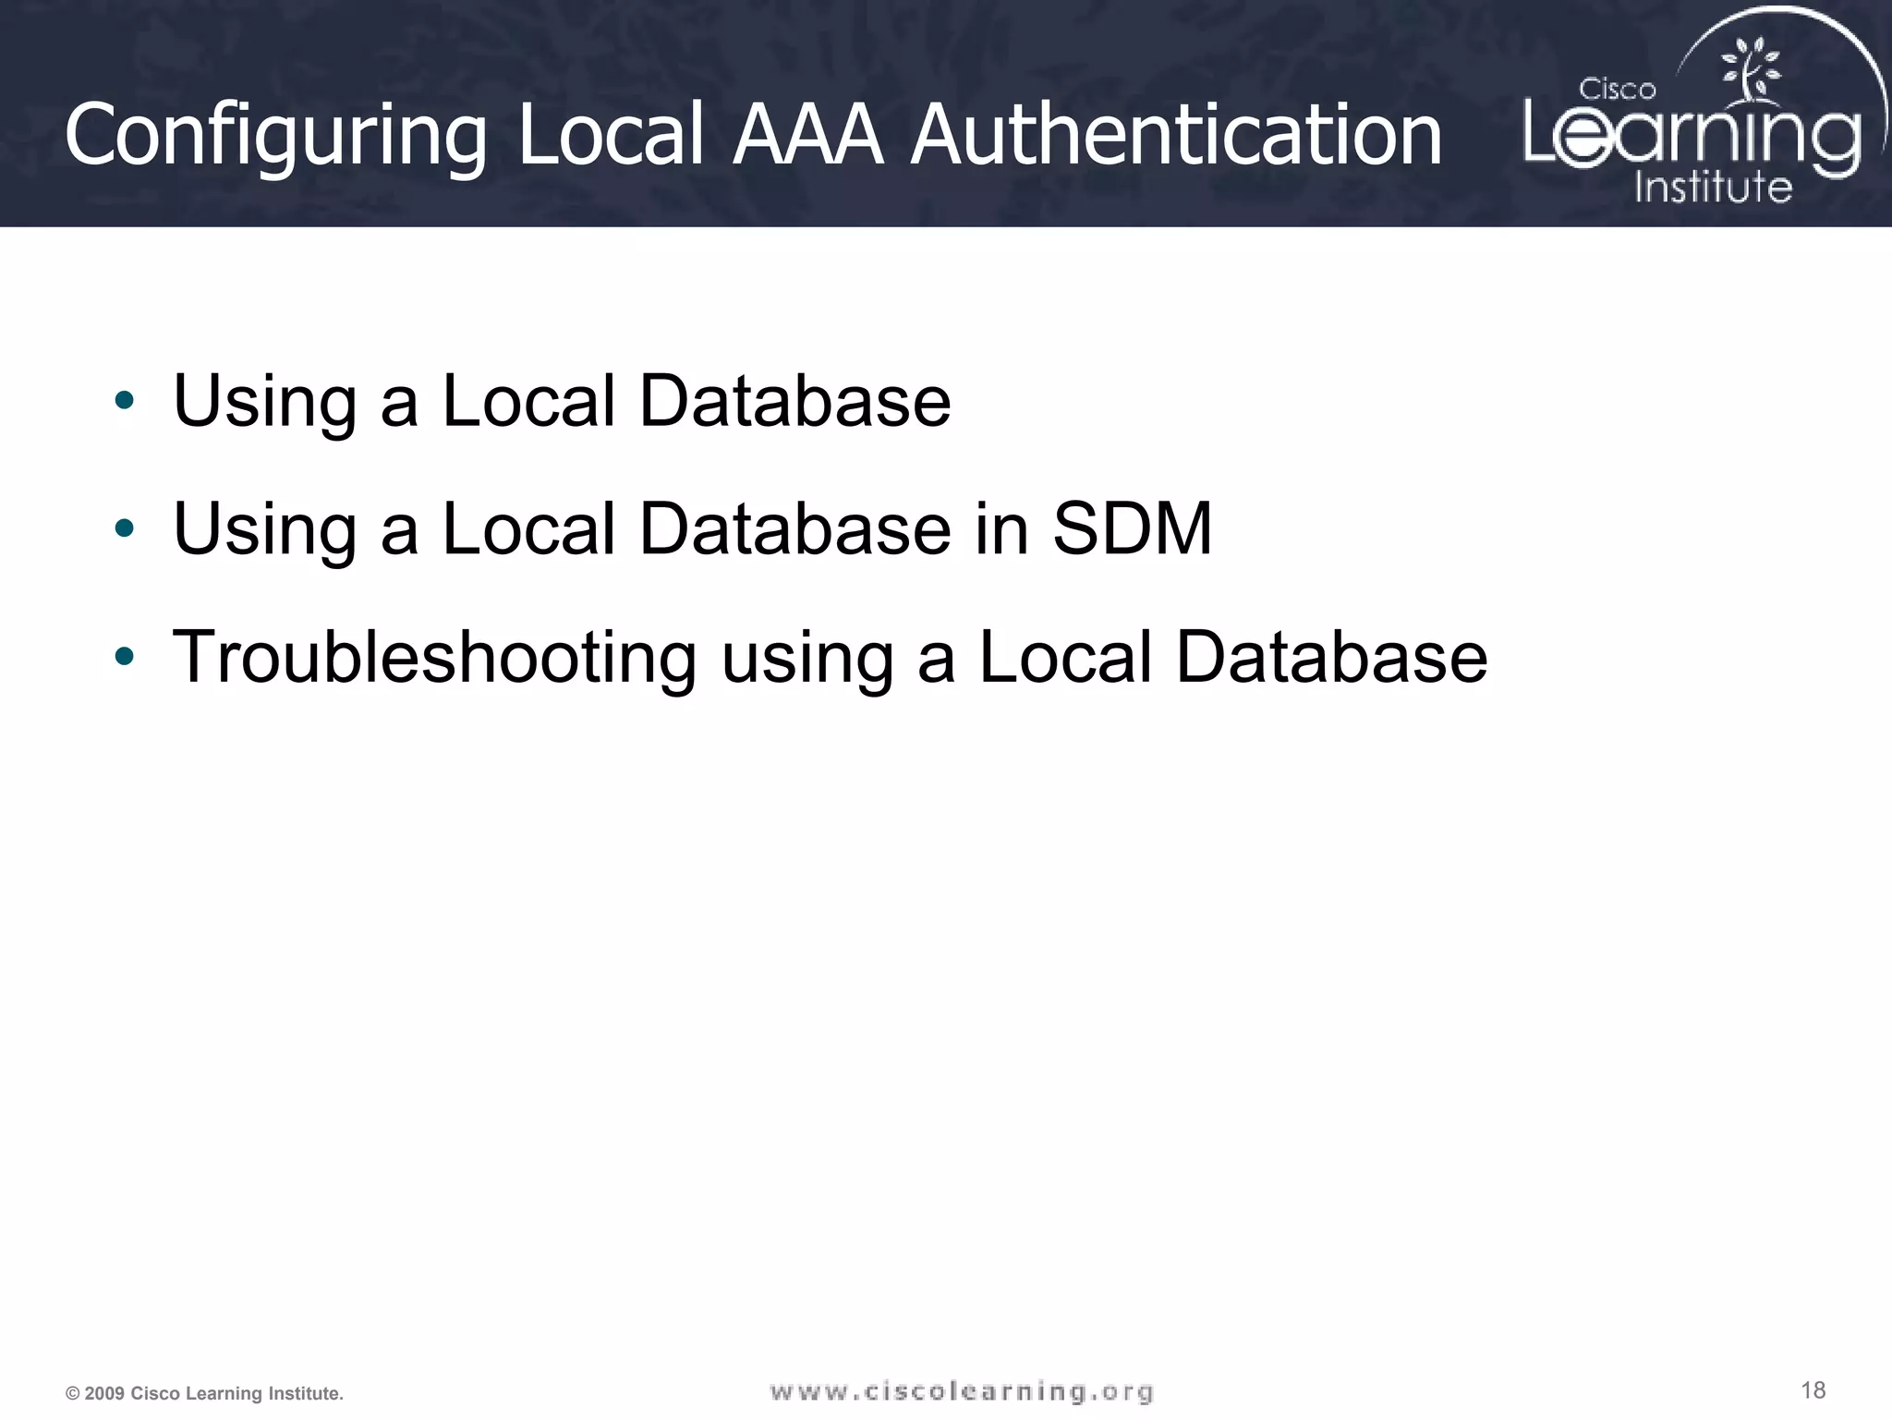This screenshot has width=1892, height=1419.
Task: Click bullet "Using a Local Database"
Action: (562, 401)
